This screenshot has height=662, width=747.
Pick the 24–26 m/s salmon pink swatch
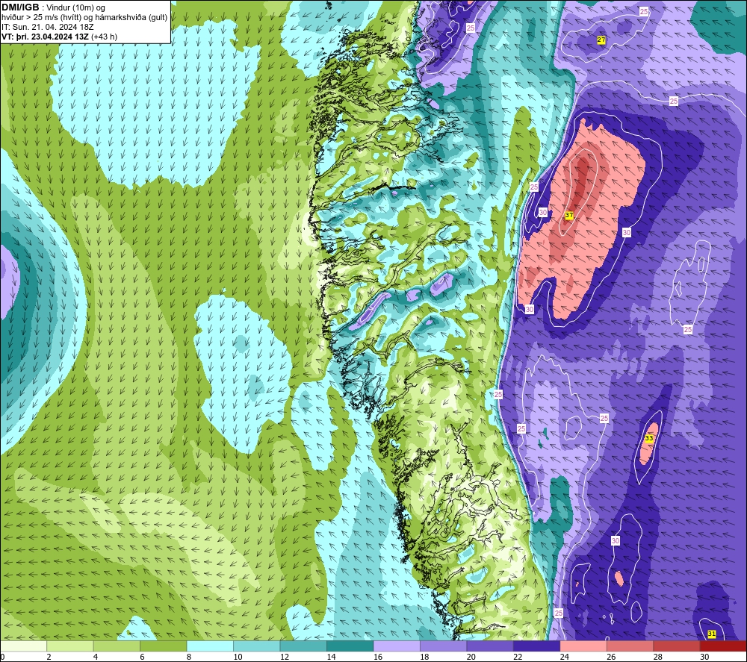coord(583,646)
